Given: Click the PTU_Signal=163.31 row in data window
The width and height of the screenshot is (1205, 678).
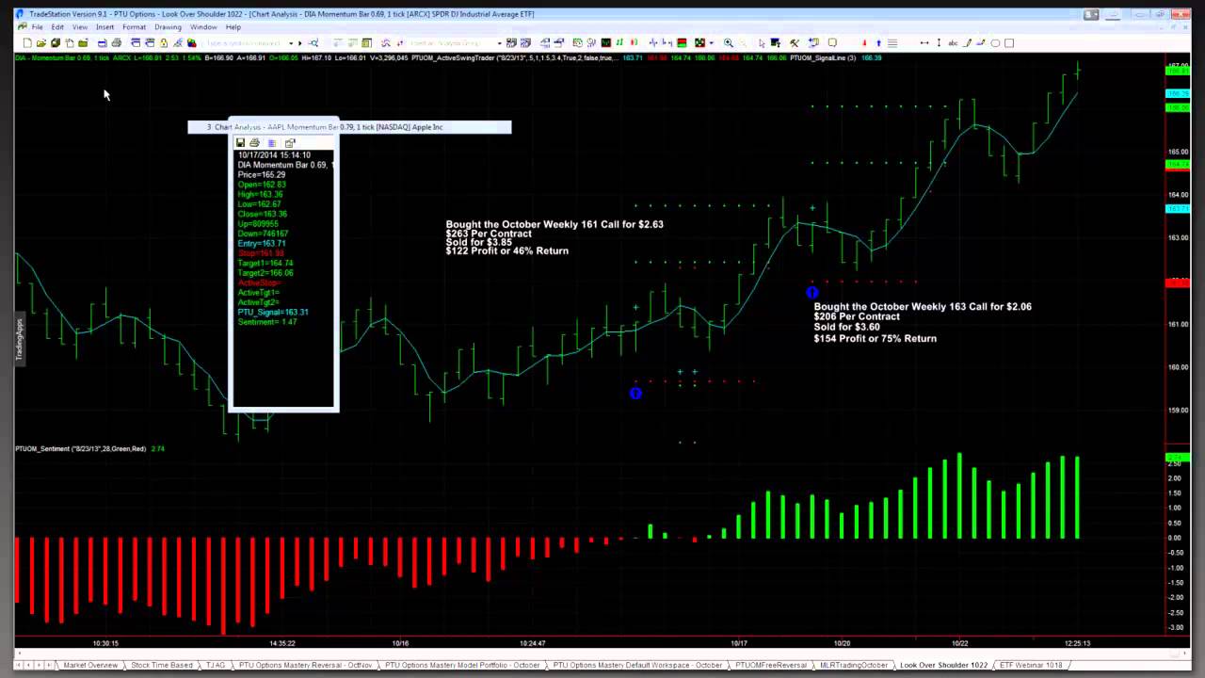Looking at the screenshot, I should (273, 312).
